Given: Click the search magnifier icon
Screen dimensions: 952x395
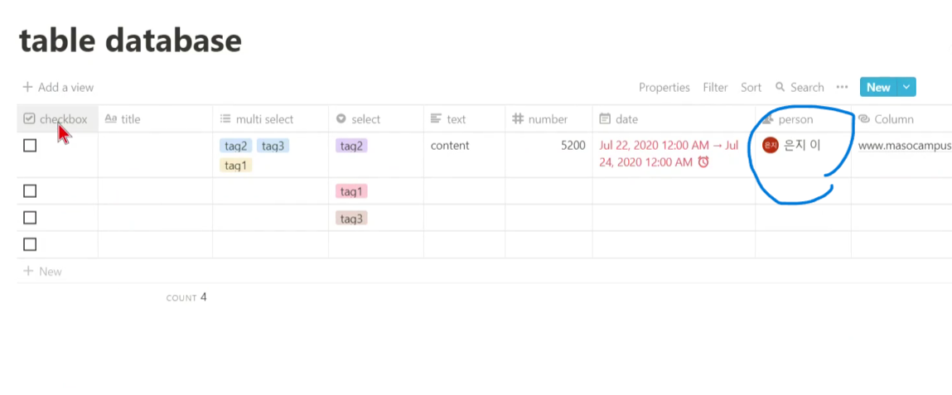Looking at the screenshot, I should 780,88.
